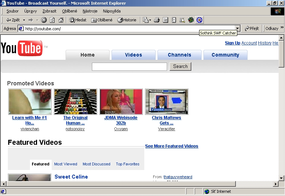Click the vertical scrollbar up arrow
Screen dimensions: 285x196
281,38
